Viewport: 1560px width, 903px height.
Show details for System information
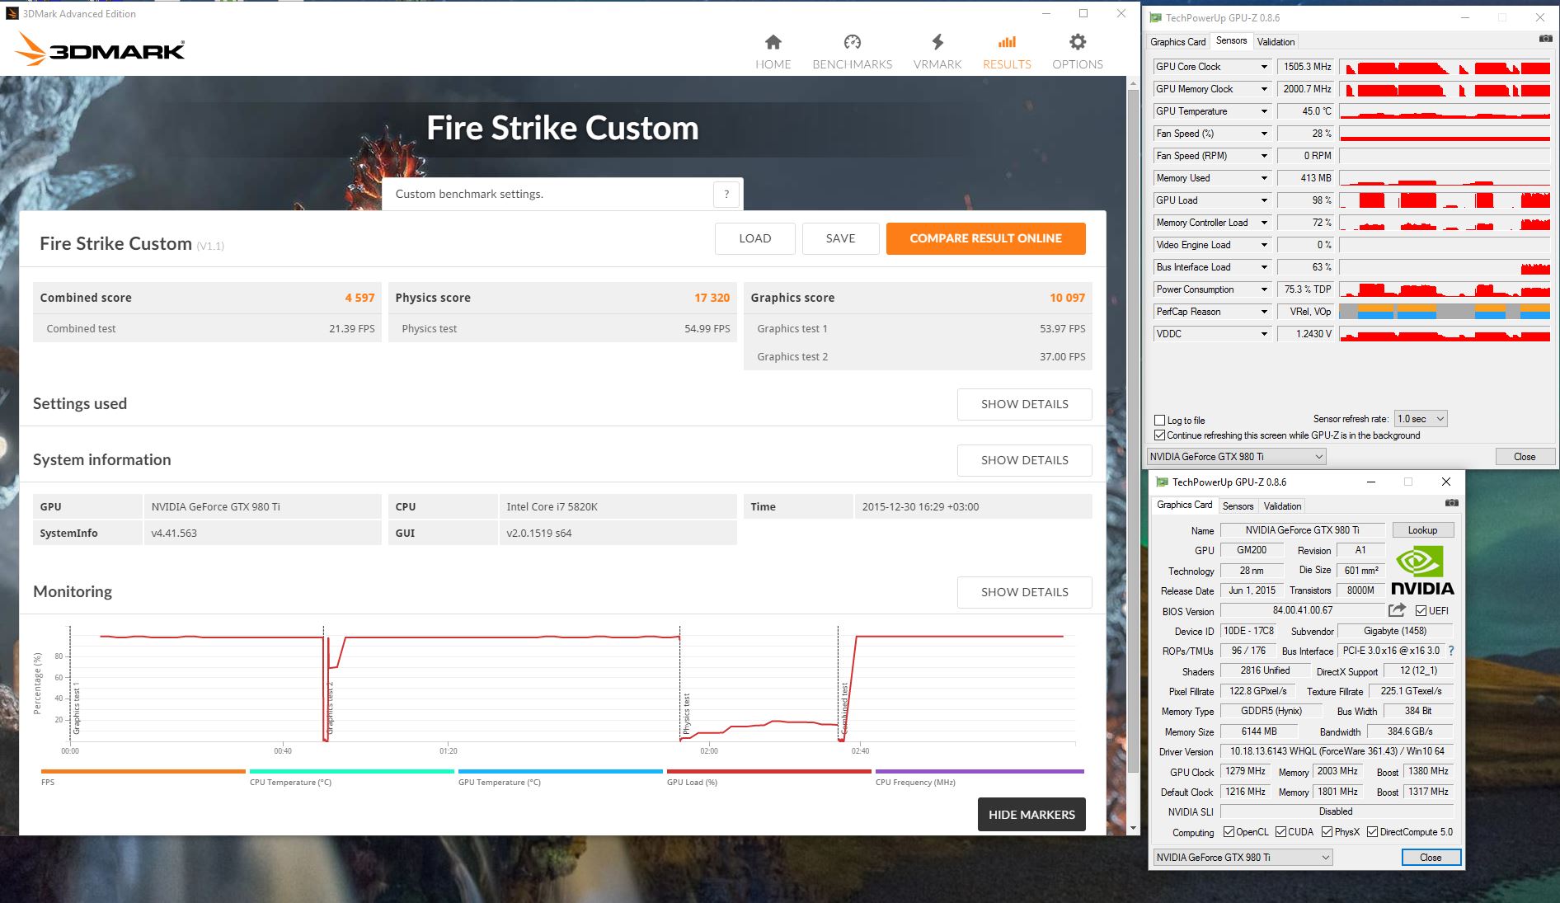(1024, 460)
